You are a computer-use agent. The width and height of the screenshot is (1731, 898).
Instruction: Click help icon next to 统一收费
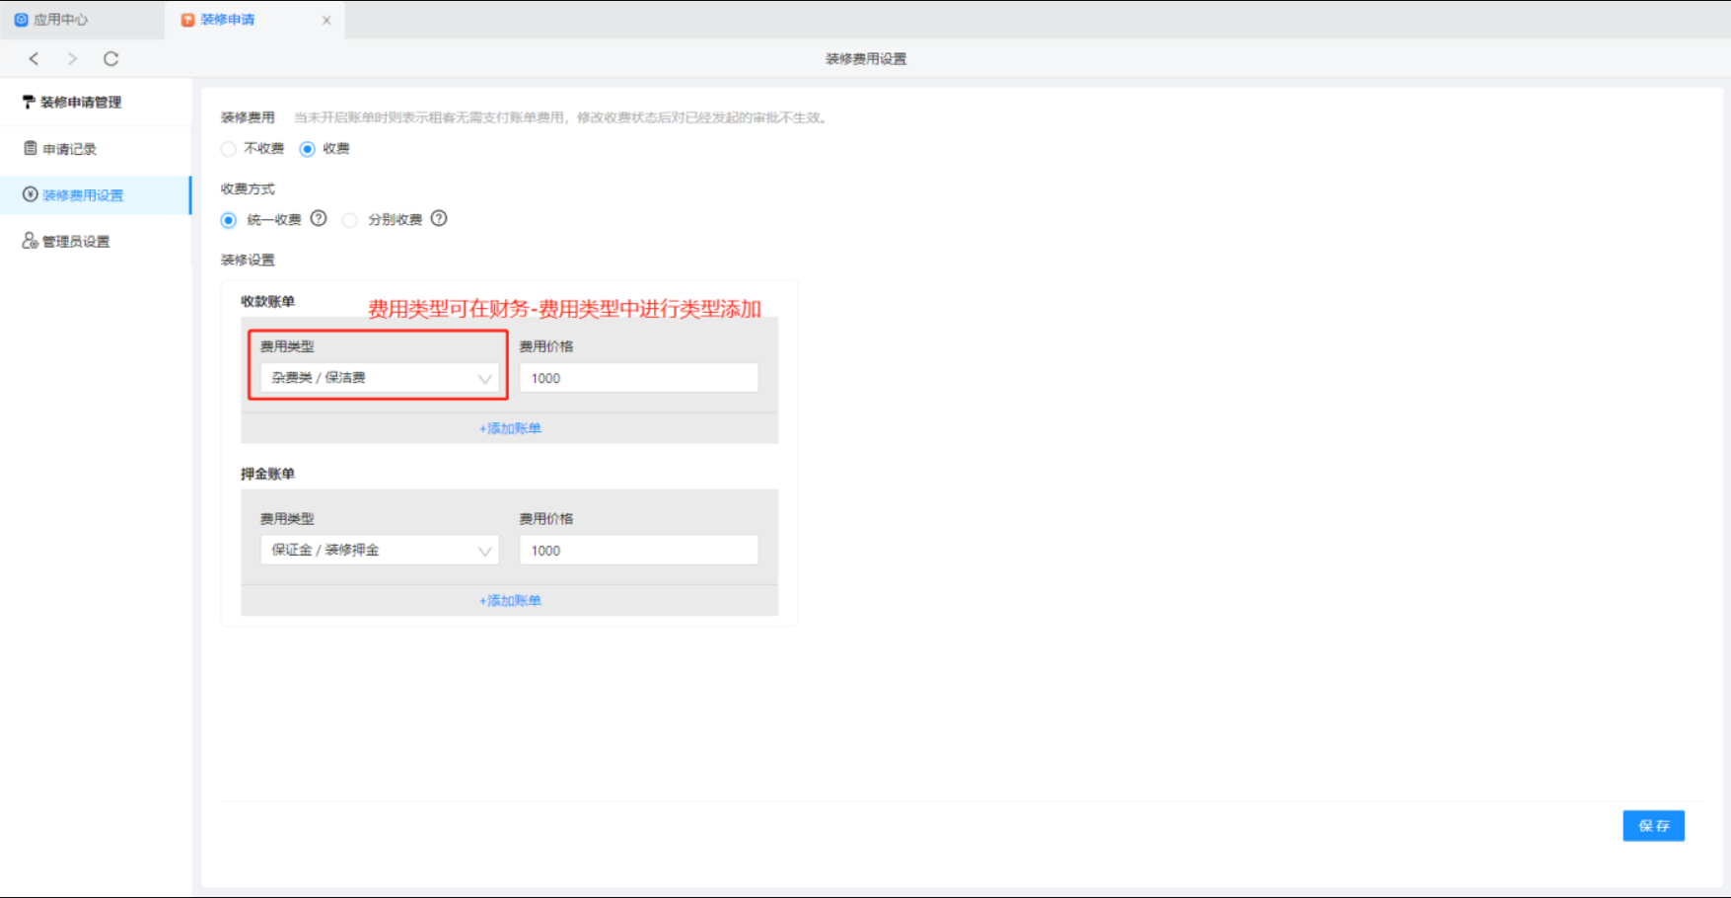point(319,219)
